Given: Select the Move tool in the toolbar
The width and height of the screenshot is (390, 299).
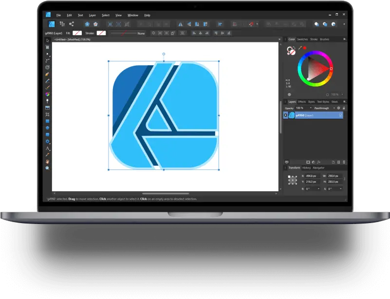Looking at the screenshot, I should (47, 54).
